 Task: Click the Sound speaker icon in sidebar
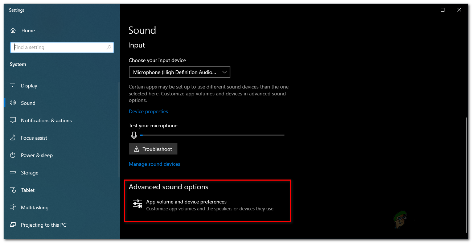[x=13, y=103]
